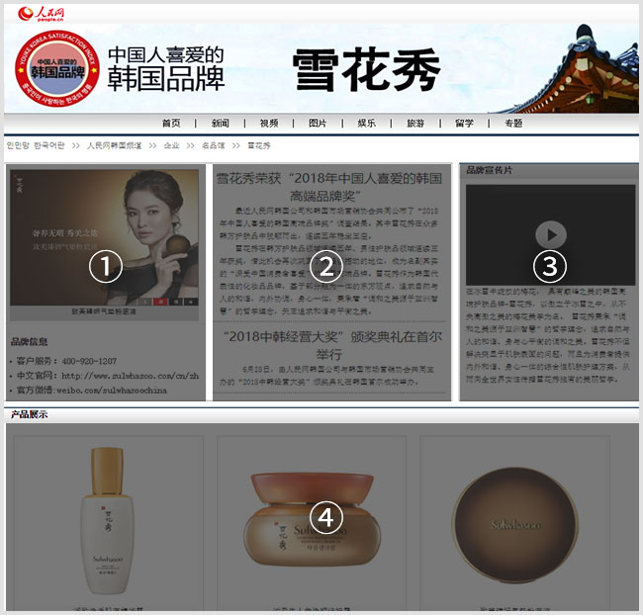
Task: Open the 专题 navigation item
Action: pos(513,123)
